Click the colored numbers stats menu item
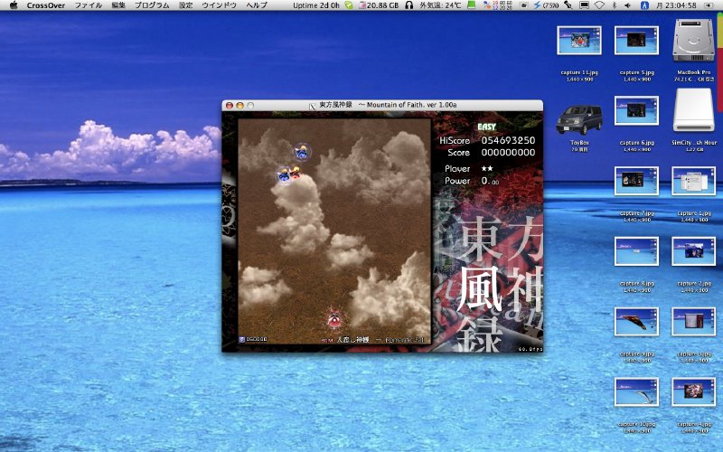Image resolution: width=723 pixels, height=452 pixels. point(500,5)
